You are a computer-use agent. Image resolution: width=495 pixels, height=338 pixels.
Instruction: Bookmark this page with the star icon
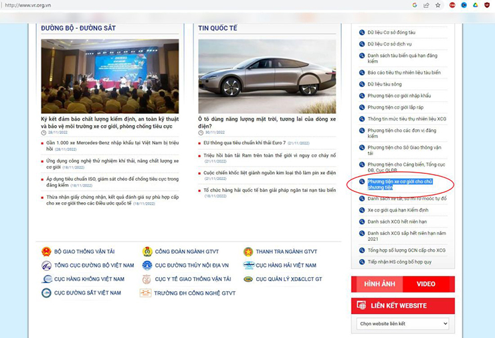pyautogui.click(x=437, y=5)
